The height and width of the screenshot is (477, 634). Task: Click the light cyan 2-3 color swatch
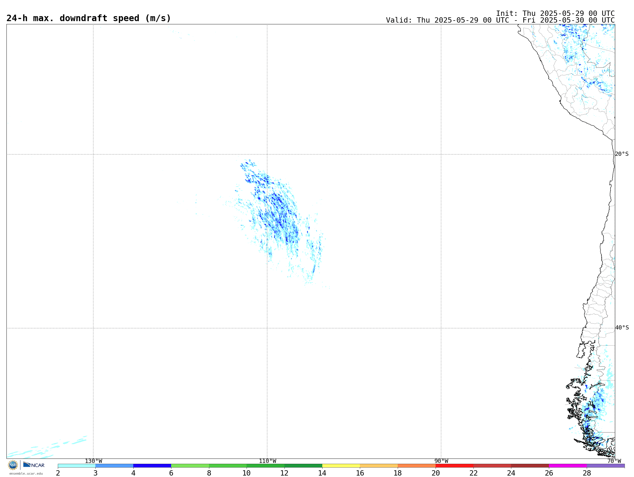click(x=77, y=466)
